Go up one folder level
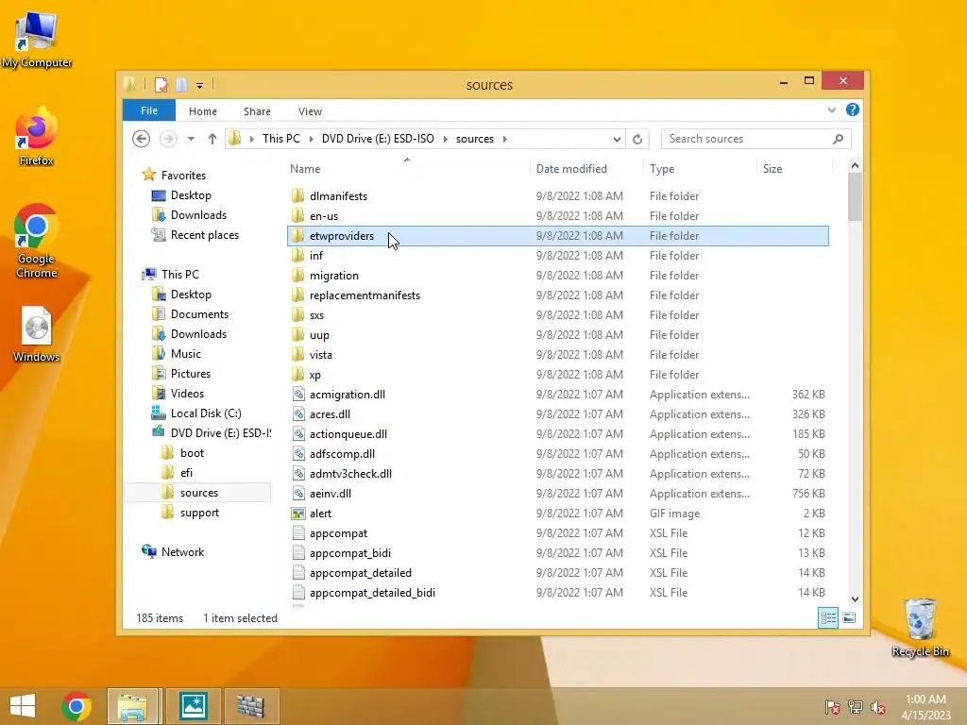The height and width of the screenshot is (725, 967). [212, 139]
